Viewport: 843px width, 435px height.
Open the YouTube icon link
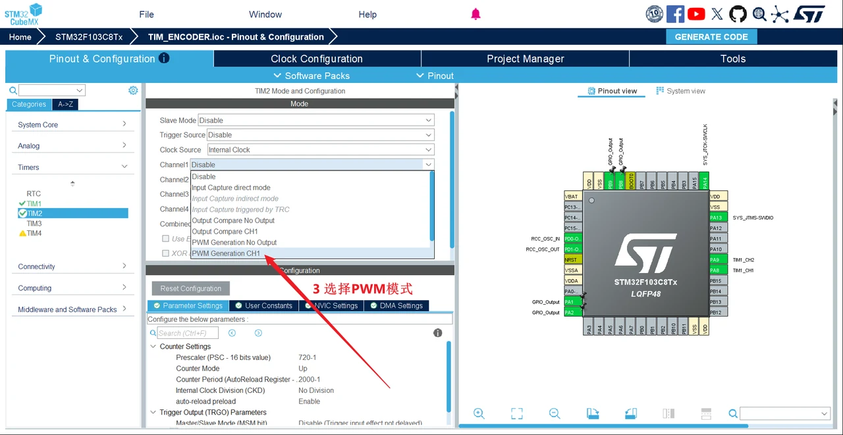(696, 14)
